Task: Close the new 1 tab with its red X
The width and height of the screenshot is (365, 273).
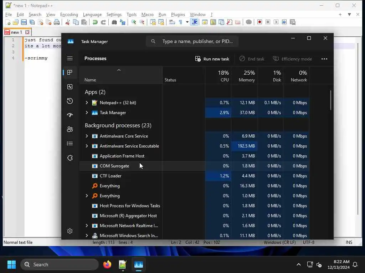Action: pos(27,32)
